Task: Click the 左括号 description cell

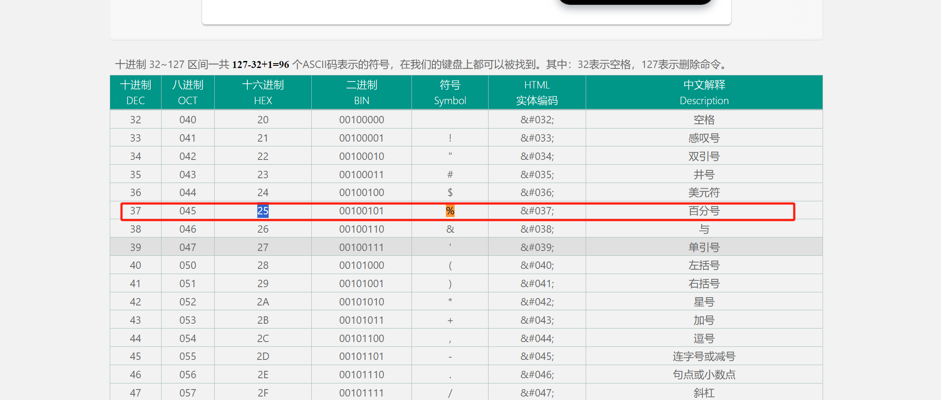Action: point(704,265)
